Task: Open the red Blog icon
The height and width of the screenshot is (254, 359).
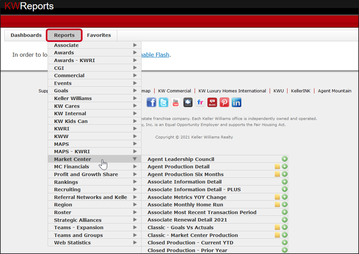Action: click(x=212, y=102)
